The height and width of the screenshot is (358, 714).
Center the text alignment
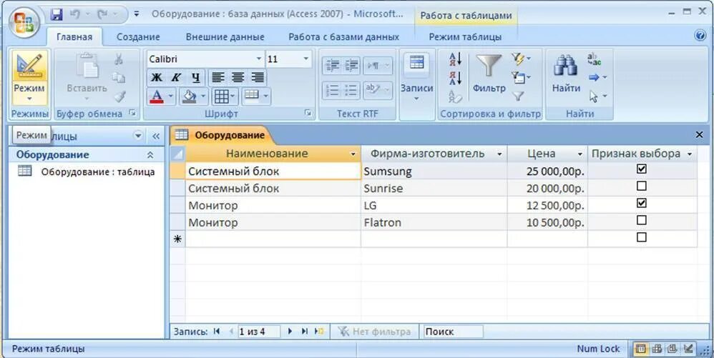click(x=238, y=77)
